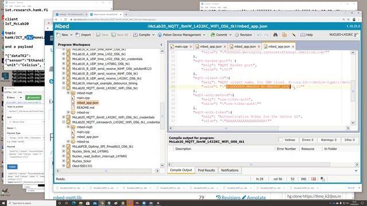Open the New dropdown arrow

click(x=71, y=35)
